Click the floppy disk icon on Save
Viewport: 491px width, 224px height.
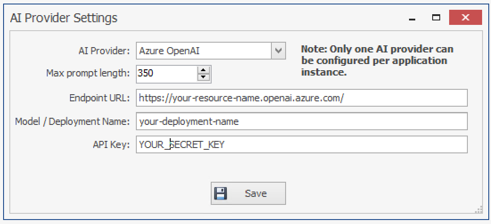[221, 193]
